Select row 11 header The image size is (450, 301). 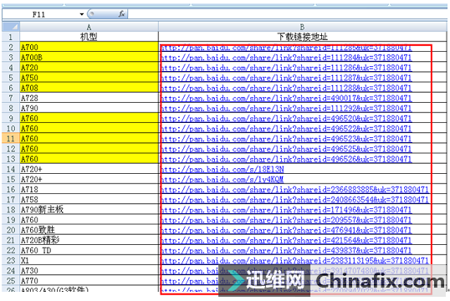pos(11,139)
